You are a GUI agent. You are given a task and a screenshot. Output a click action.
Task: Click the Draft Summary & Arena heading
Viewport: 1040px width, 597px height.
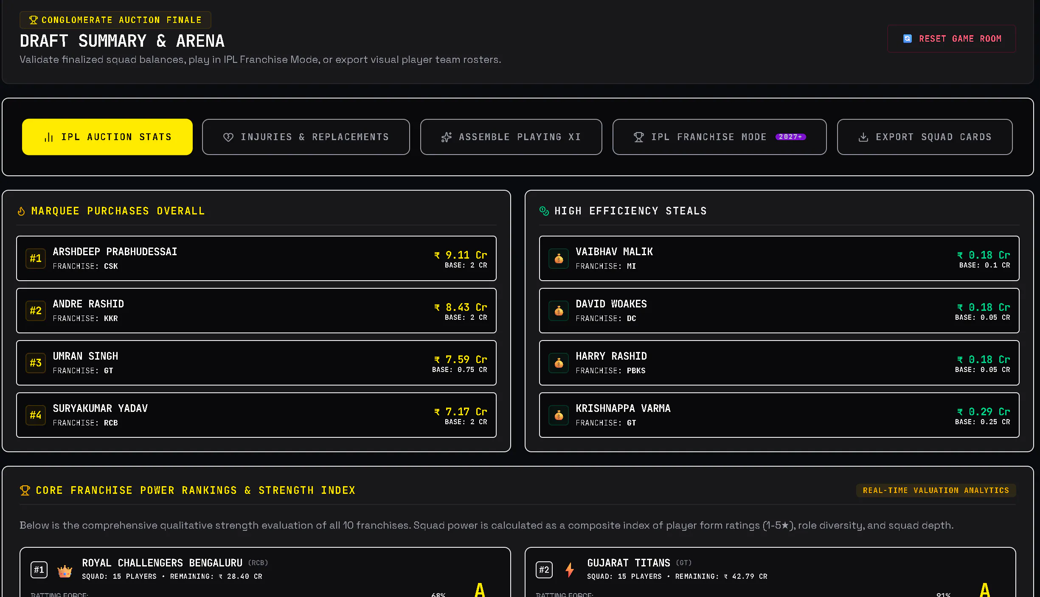(122, 41)
